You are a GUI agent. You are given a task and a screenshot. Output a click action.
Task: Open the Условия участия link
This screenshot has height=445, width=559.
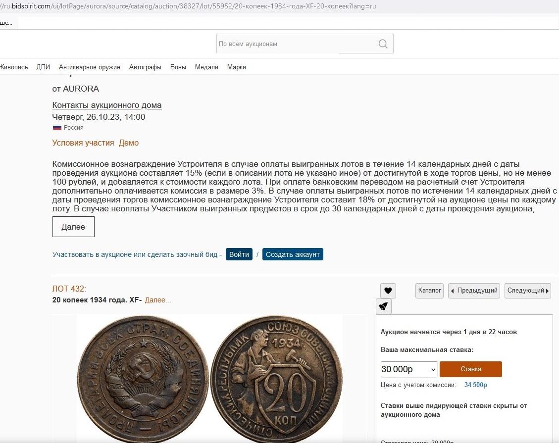click(x=83, y=143)
